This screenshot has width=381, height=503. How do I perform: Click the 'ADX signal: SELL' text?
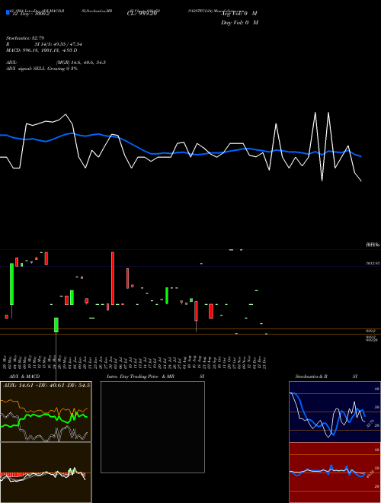[x=42, y=69]
